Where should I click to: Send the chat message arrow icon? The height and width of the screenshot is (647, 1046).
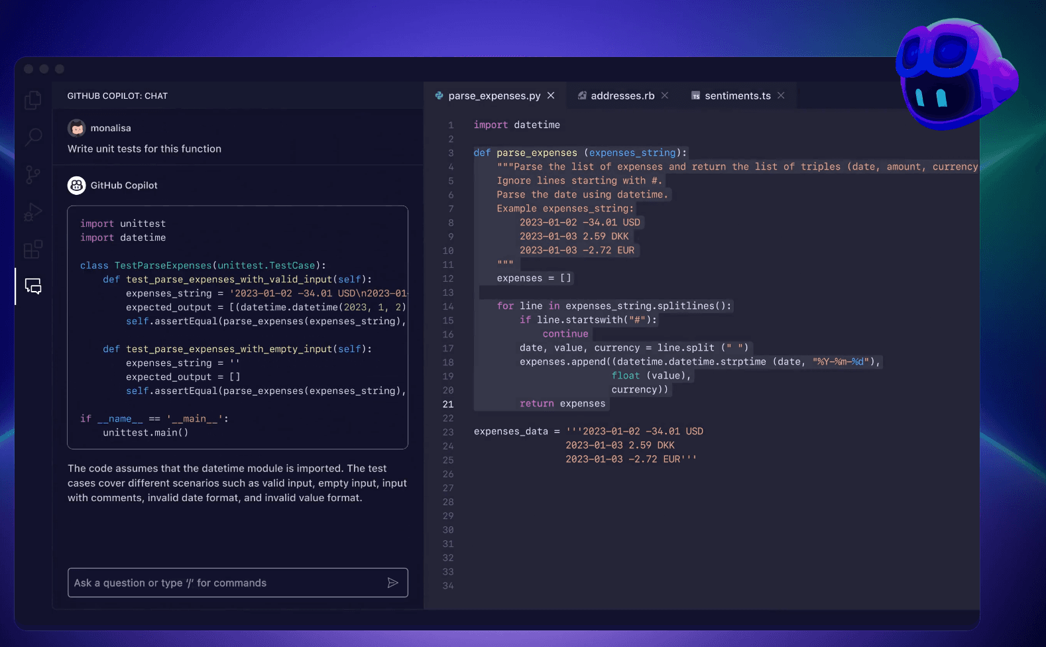393,583
